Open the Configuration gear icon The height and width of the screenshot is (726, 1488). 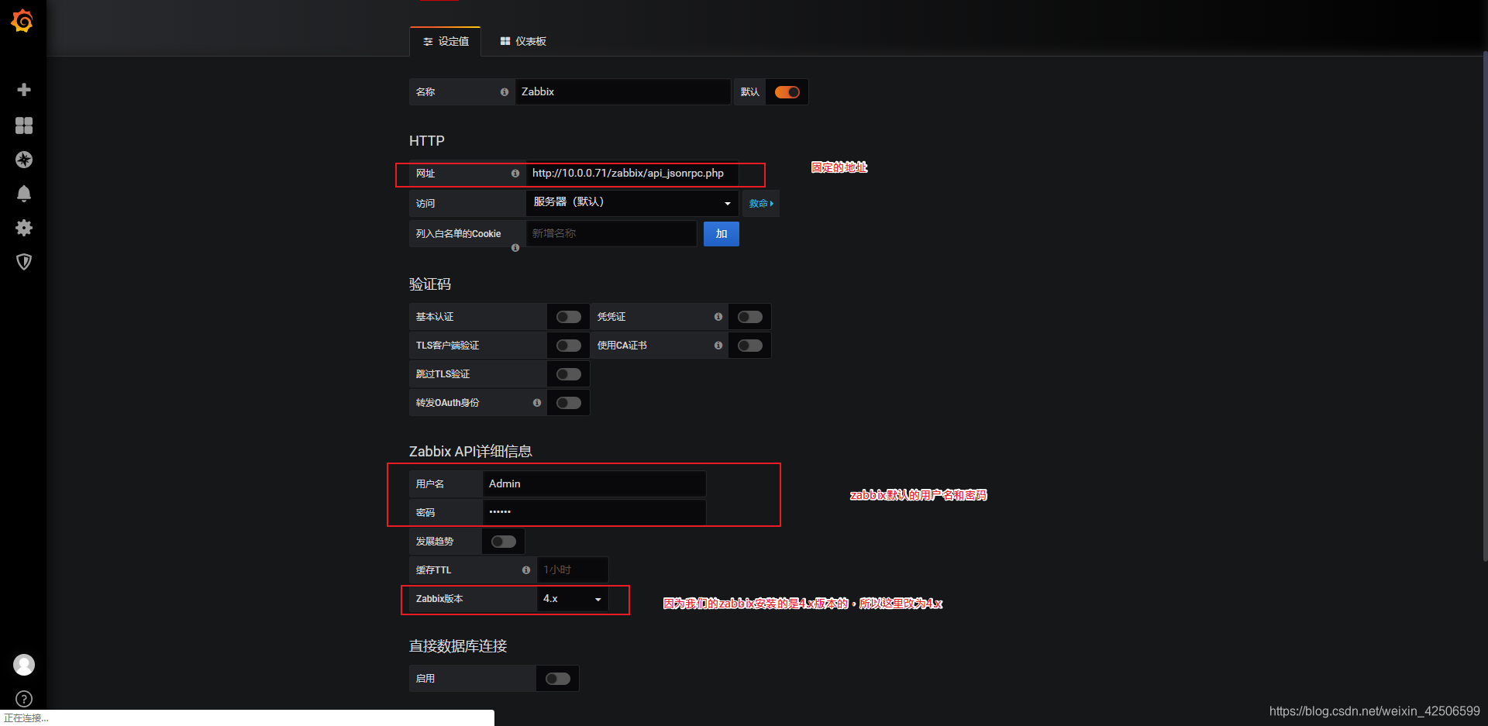tap(24, 228)
